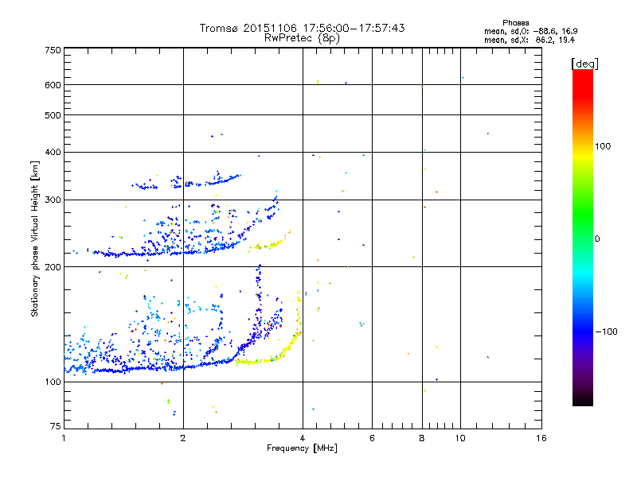Click the blue second-hop trace near 330 km
The image size is (637, 477).
click(187, 184)
